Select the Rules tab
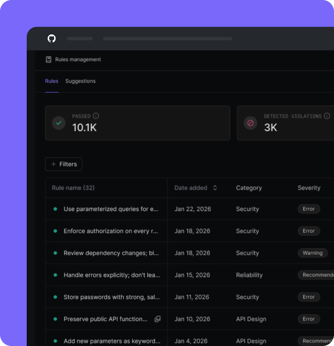The image size is (334, 346). click(x=52, y=81)
